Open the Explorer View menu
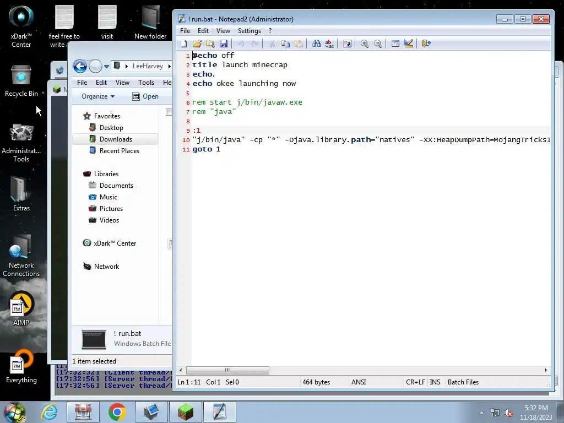This screenshot has height=423, width=564. (122, 83)
